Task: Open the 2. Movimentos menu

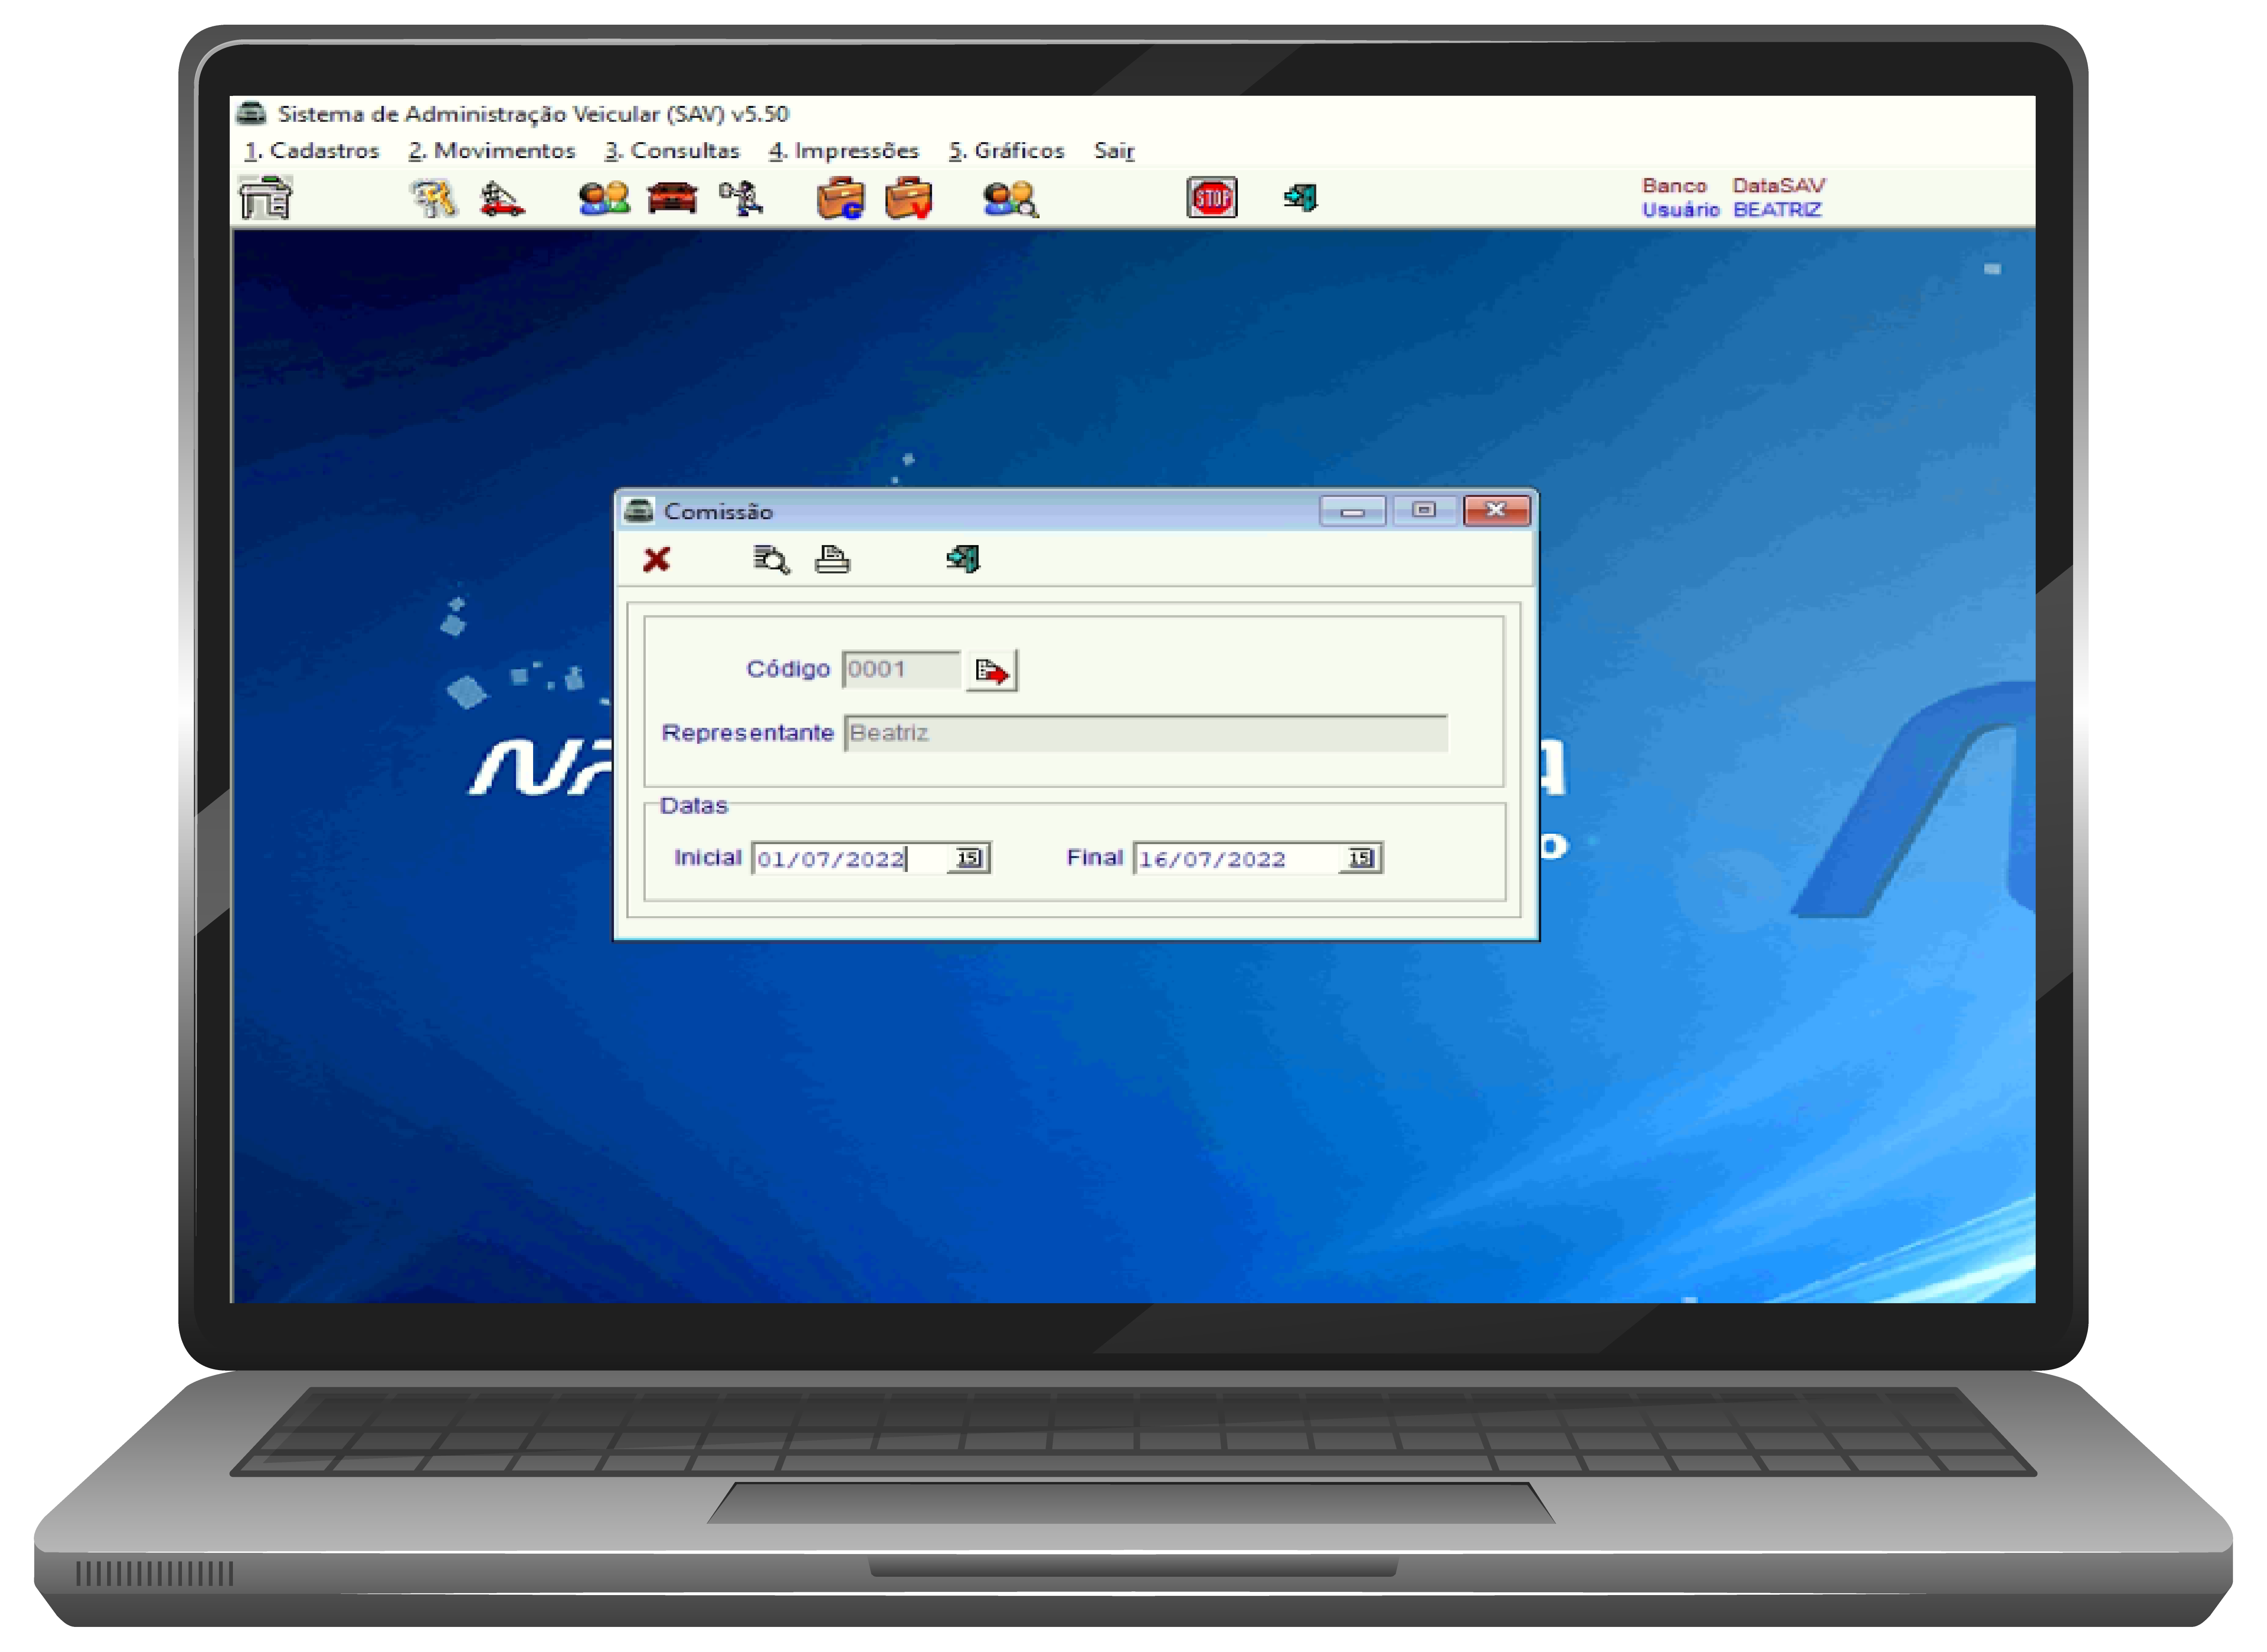Action: 492,151
